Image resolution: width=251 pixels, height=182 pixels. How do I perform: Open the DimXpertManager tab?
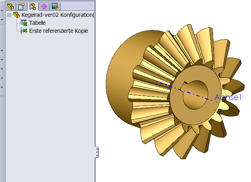(44, 6)
